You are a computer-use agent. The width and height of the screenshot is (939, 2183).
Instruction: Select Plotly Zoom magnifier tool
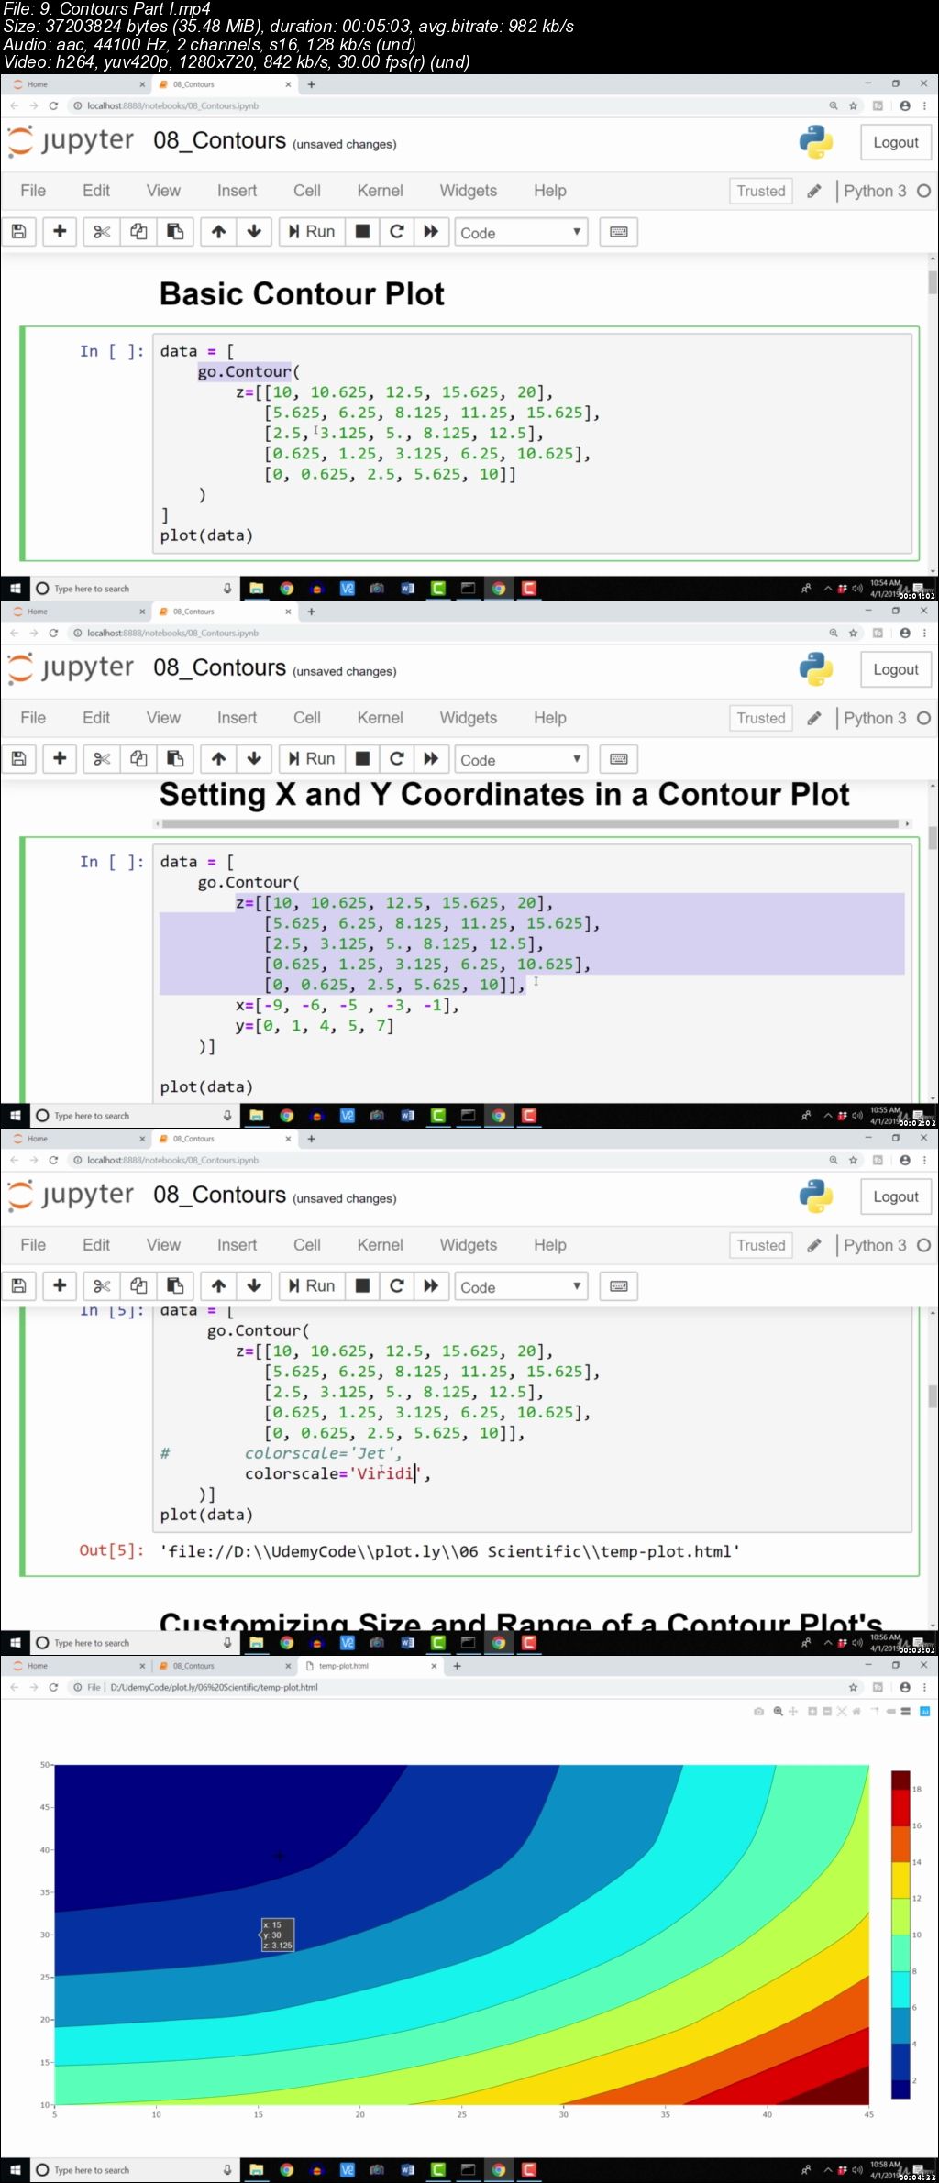[x=779, y=1712]
